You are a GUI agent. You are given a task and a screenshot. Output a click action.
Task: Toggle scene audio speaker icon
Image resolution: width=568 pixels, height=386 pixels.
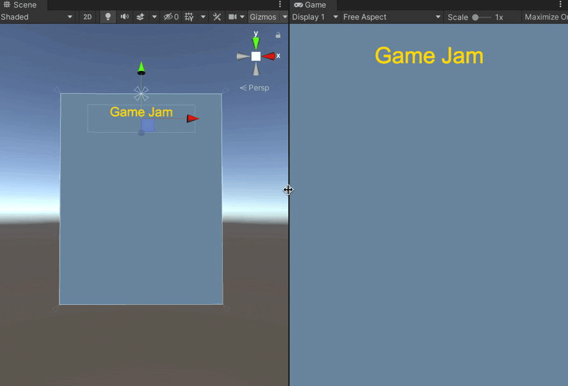pyautogui.click(x=124, y=17)
